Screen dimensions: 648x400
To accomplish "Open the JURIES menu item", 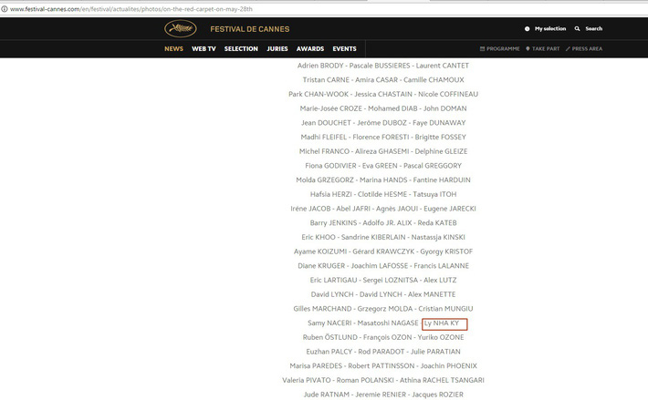I will pyautogui.click(x=277, y=48).
